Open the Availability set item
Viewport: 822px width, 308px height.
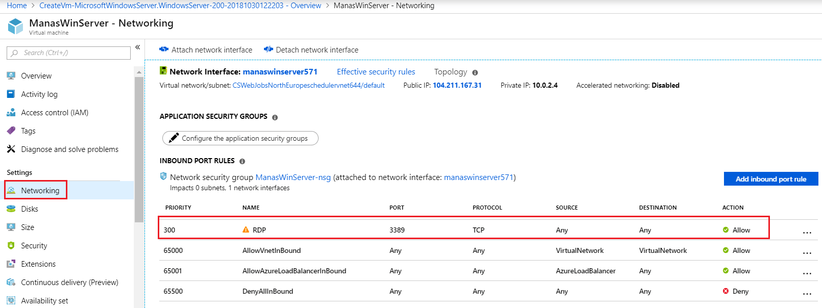[x=44, y=301]
